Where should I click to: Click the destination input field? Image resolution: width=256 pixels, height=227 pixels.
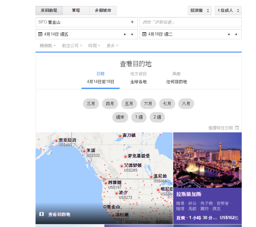pos(190,22)
